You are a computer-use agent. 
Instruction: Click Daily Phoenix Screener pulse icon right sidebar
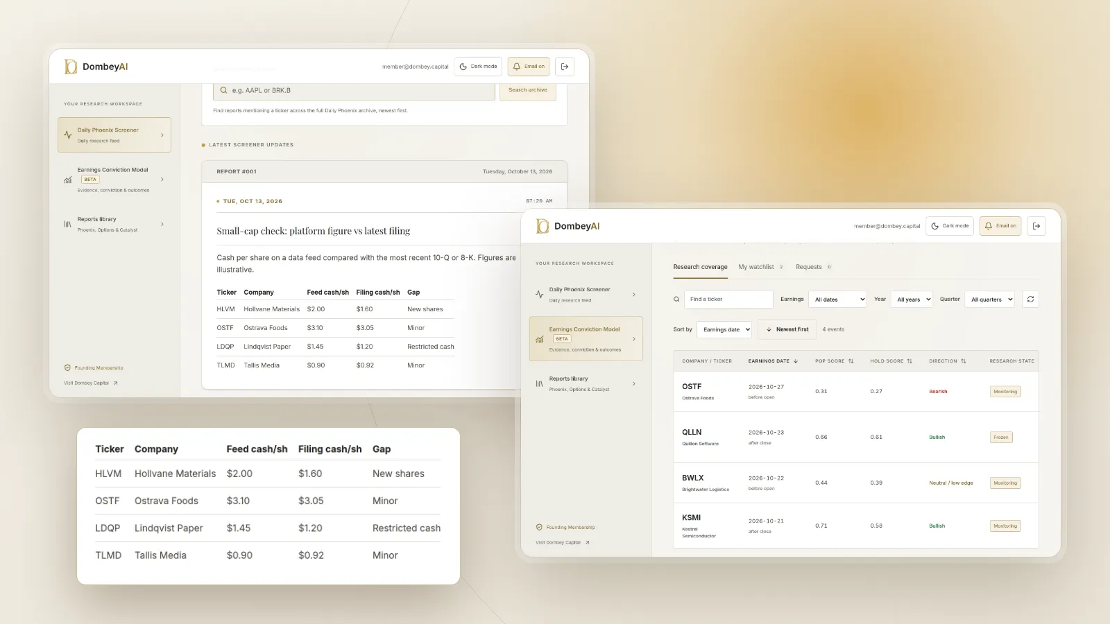pos(539,295)
